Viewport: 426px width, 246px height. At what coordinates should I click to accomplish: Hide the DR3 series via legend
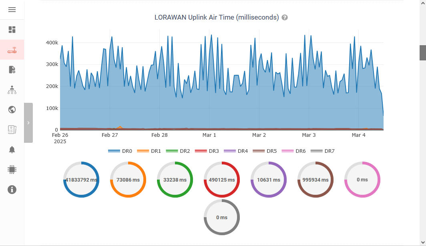[207, 151]
